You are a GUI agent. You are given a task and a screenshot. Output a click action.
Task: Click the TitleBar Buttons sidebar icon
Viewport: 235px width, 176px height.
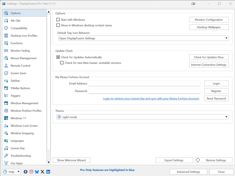(6, 88)
